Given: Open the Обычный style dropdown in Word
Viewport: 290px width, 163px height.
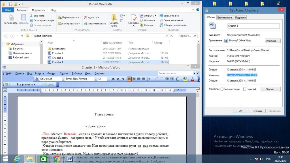Looking at the screenshot, I should point(63,79).
